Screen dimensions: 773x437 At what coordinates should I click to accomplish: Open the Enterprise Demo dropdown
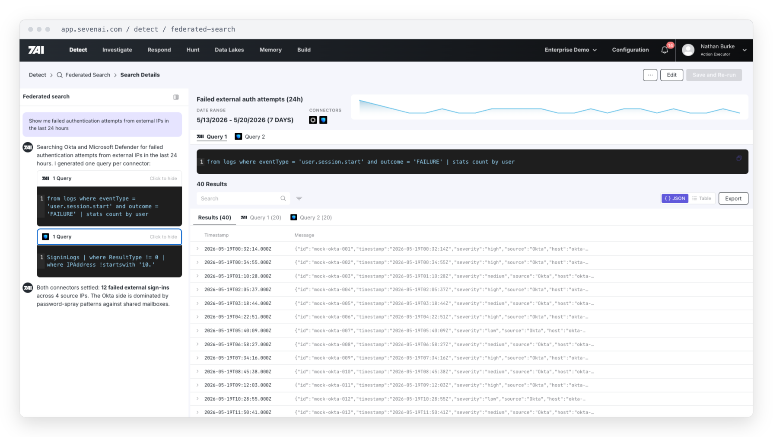click(570, 50)
